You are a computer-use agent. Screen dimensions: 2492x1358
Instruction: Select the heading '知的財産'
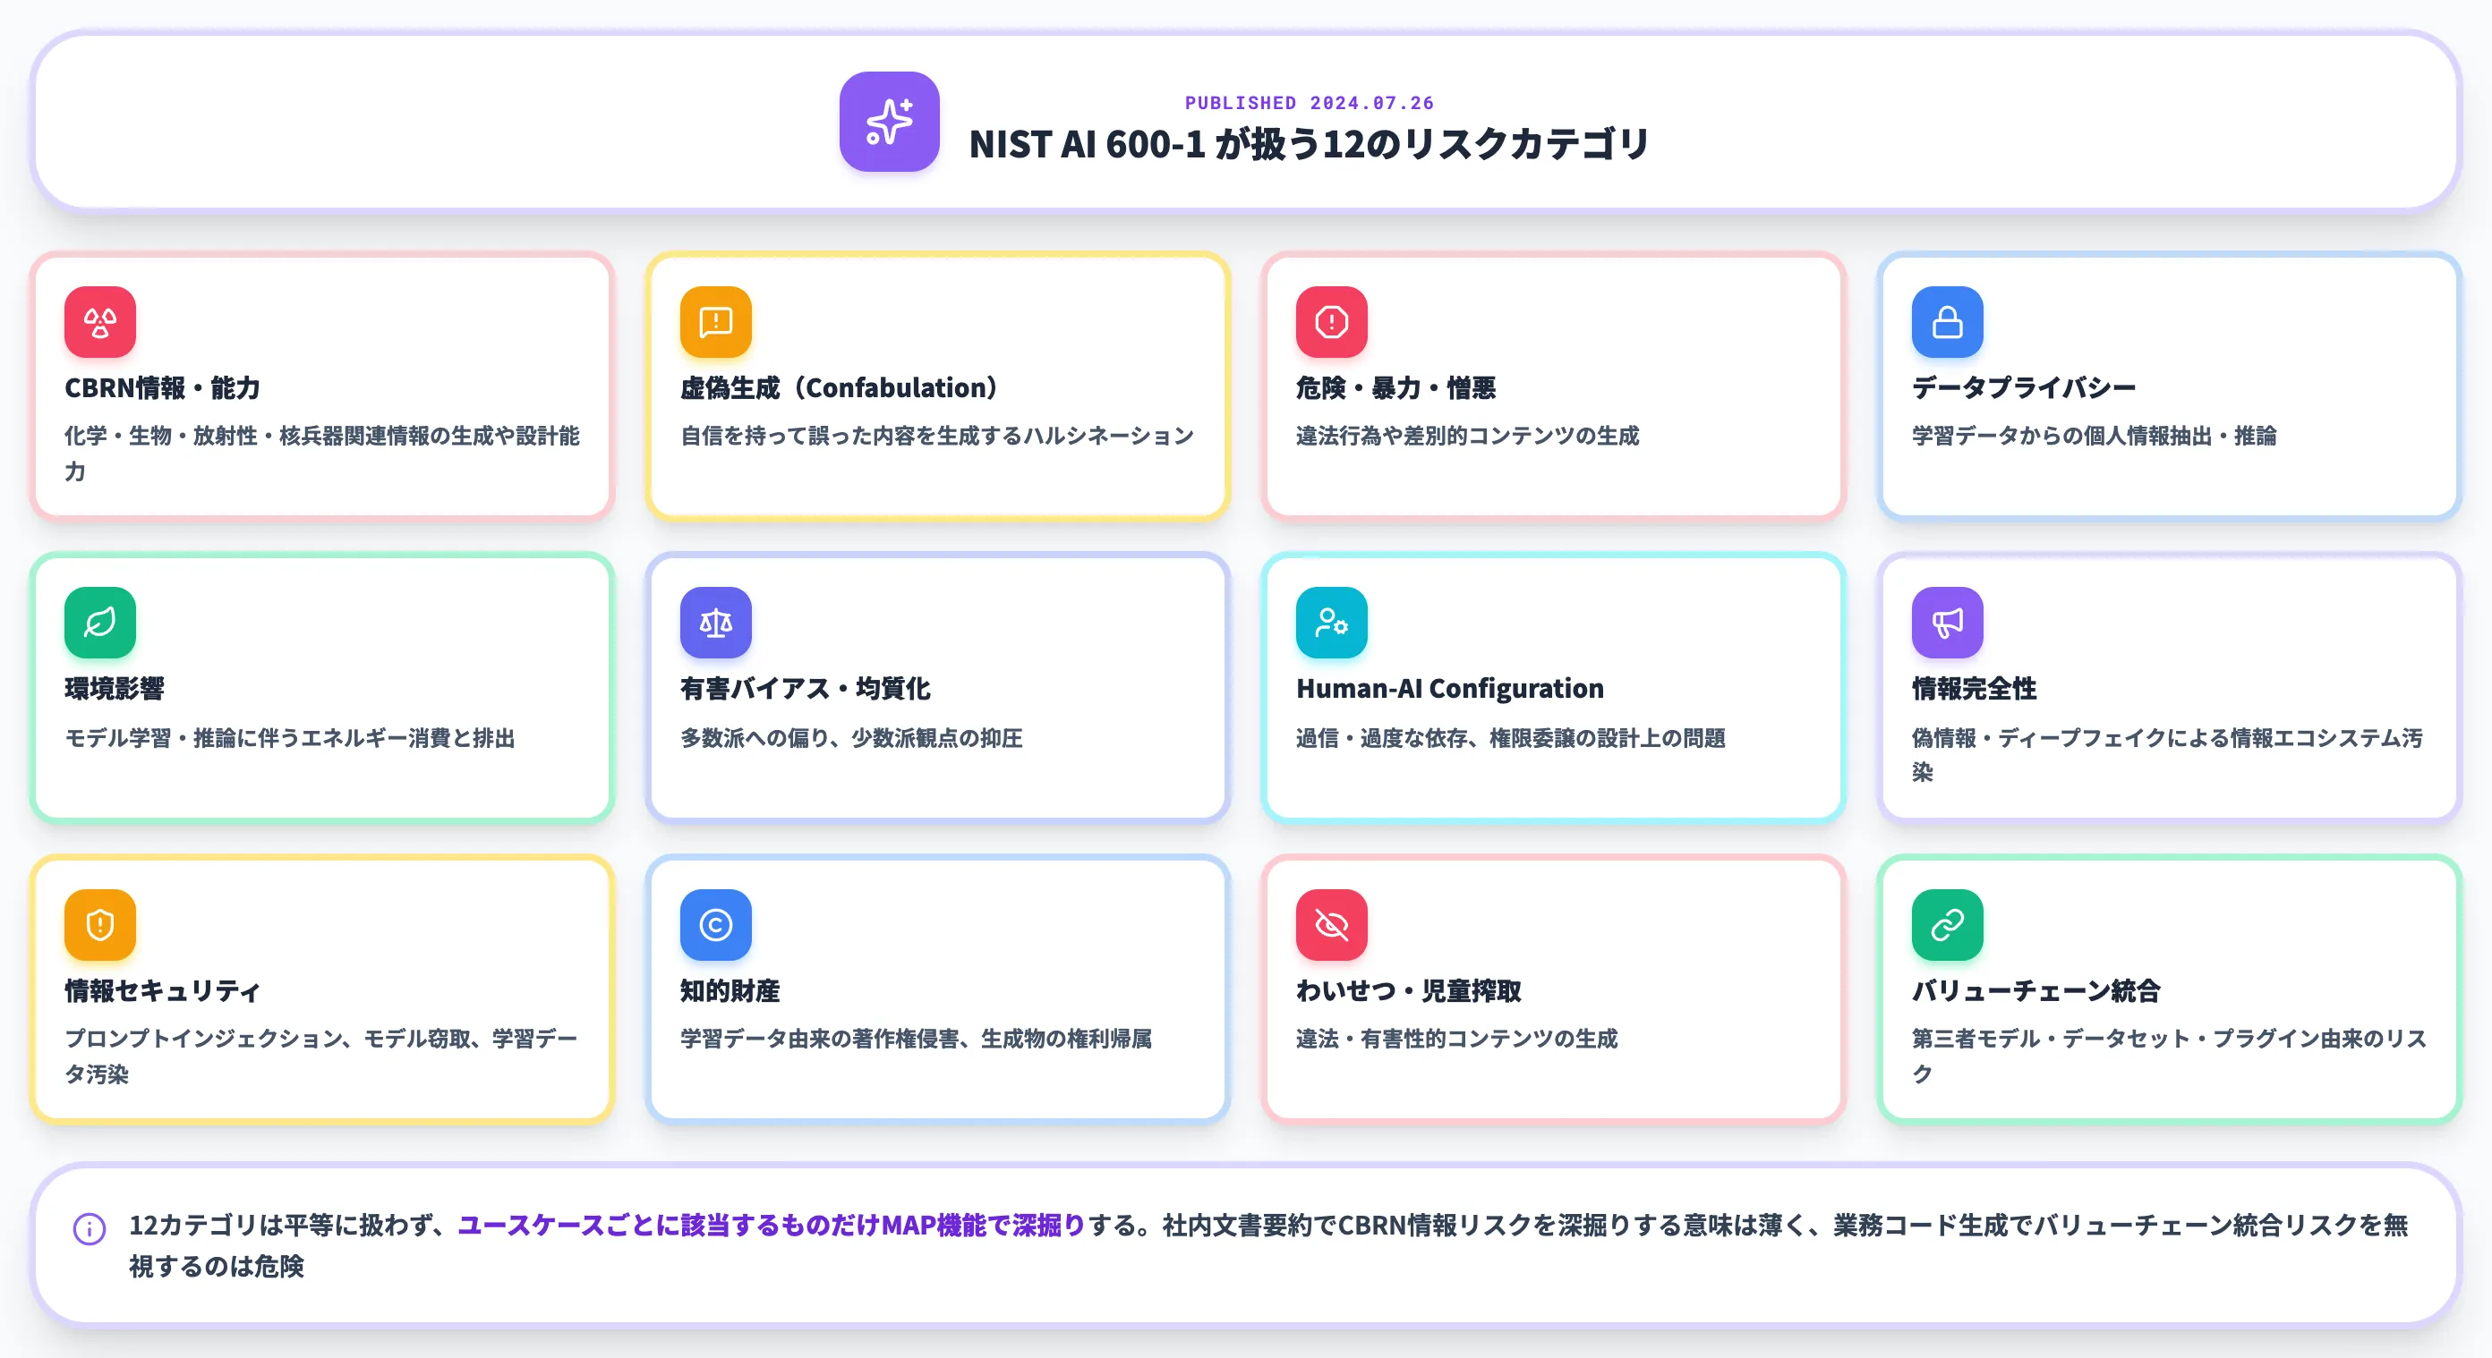[730, 990]
